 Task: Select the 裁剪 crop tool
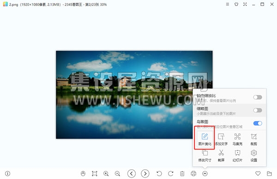point(253,139)
